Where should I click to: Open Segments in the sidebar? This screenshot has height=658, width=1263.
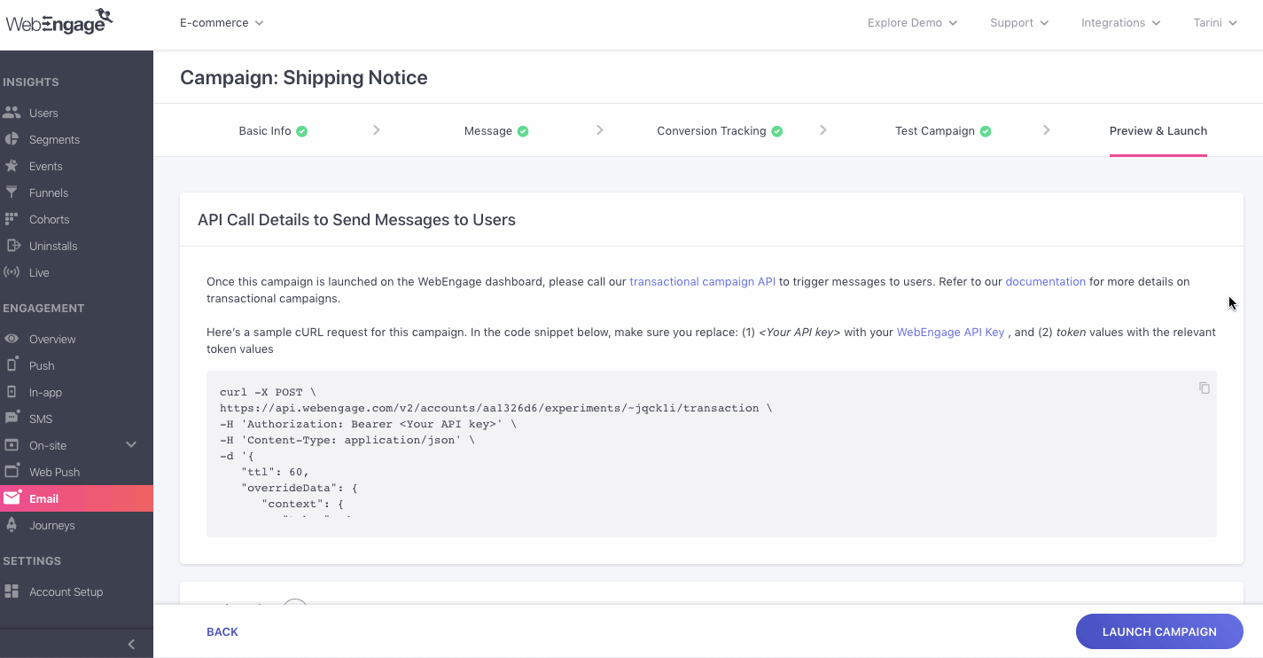[54, 139]
